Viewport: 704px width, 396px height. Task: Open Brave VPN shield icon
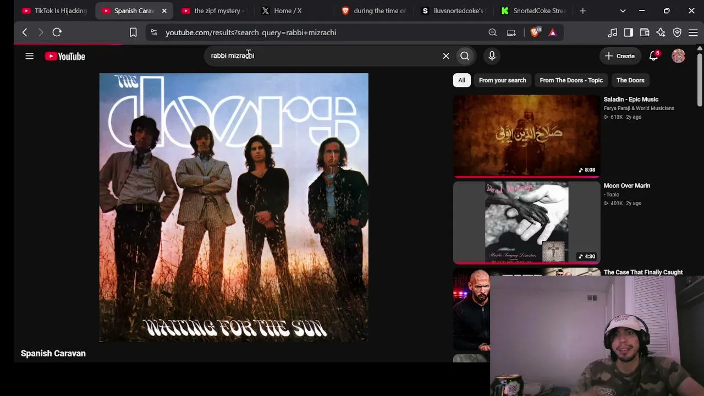coord(677,32)
